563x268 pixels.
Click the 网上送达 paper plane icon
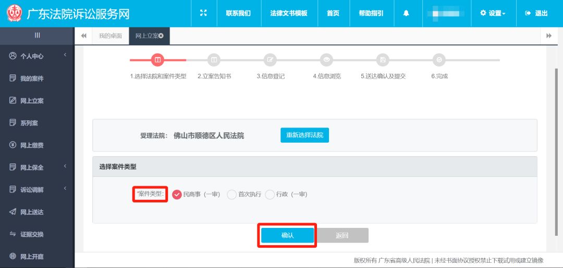[x=13, y=212]
